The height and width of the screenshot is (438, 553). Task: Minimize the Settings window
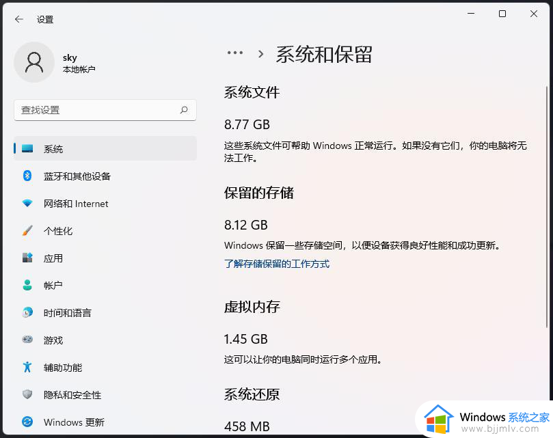[x=471, y=14]
